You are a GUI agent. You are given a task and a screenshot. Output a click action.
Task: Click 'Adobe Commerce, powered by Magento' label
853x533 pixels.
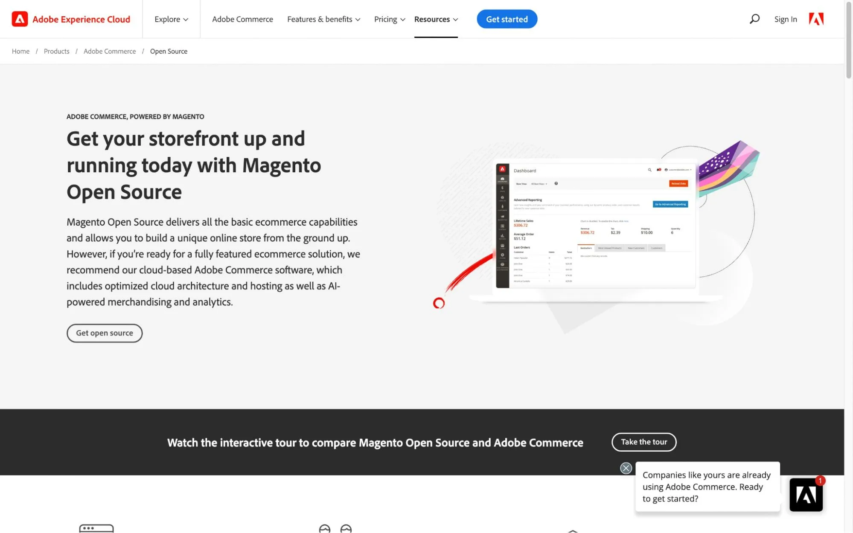point(135,116)
